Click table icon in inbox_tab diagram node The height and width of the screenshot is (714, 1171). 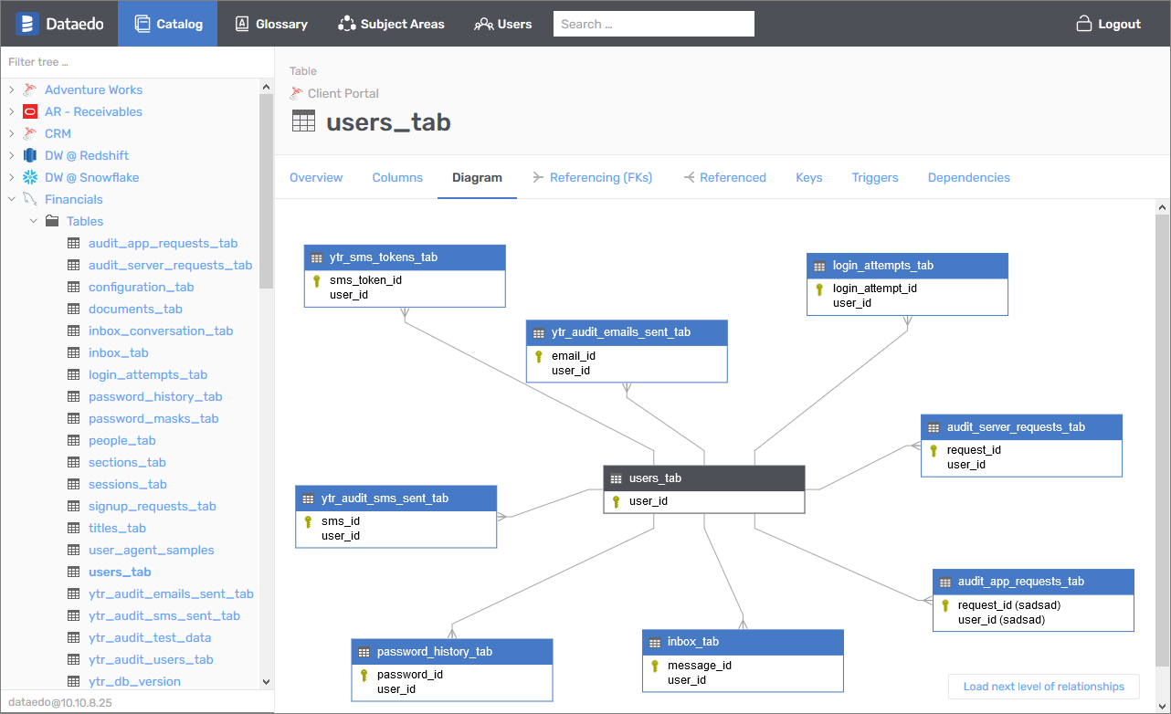[655, 643]
